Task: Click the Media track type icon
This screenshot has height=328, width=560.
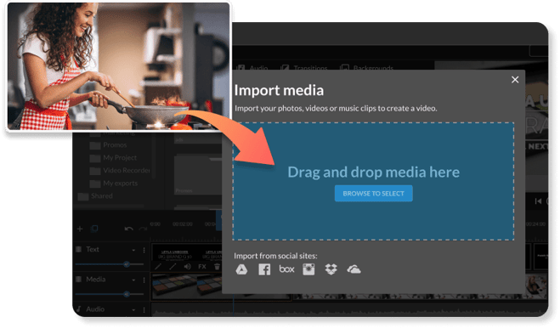Action: [x=78, y=279]
